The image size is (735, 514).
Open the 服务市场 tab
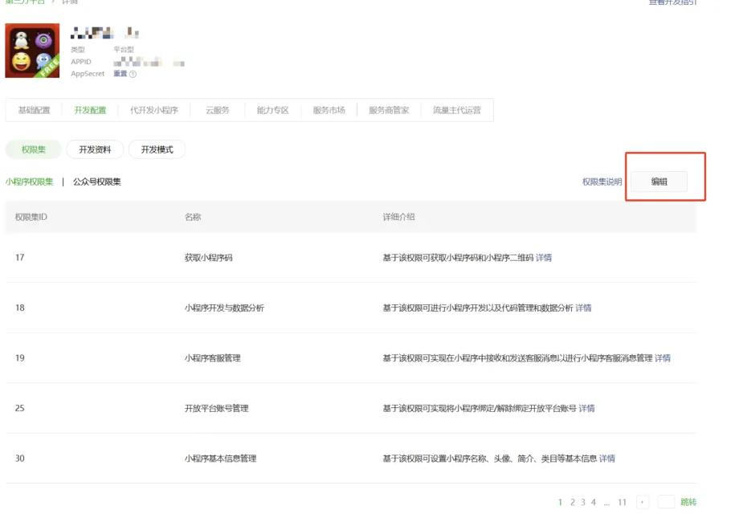click(329, 110)
